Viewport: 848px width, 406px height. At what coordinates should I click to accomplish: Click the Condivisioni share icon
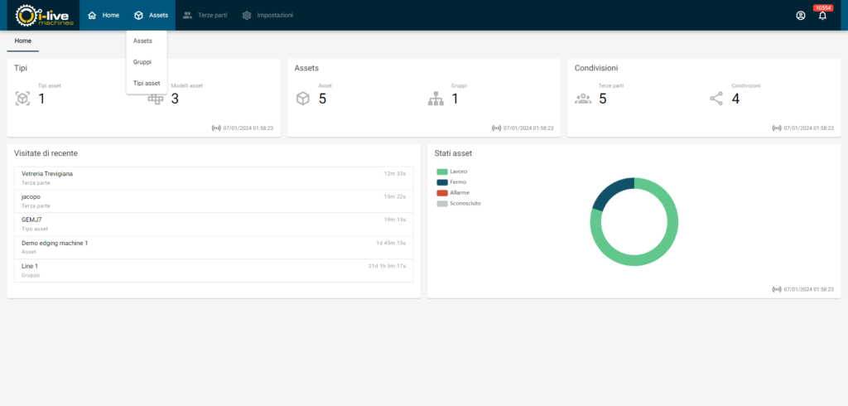pos(716,99)
